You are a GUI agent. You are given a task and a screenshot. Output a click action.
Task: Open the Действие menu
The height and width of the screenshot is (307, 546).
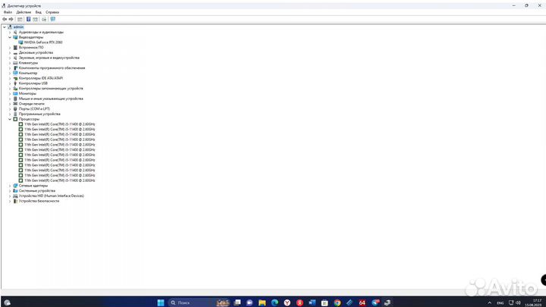[24, 12]
